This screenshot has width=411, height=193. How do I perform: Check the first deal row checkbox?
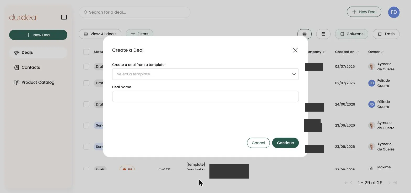coord(86,67)
